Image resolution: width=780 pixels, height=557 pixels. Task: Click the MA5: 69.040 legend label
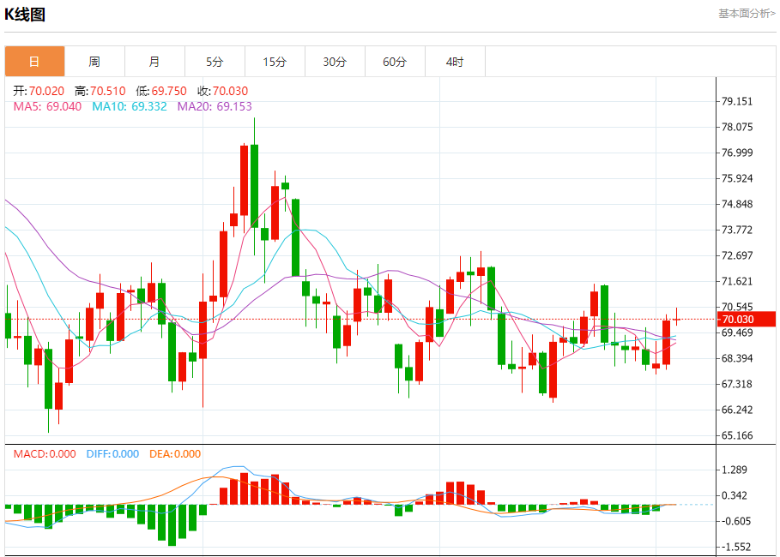click(47, 106)
